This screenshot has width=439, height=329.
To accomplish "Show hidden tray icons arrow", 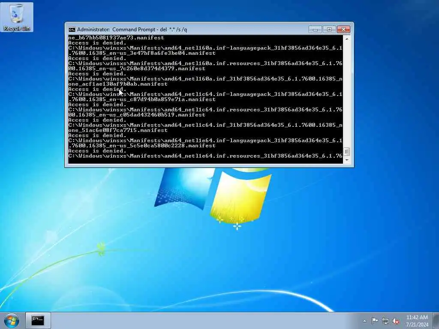I will [x=364, y=321].
